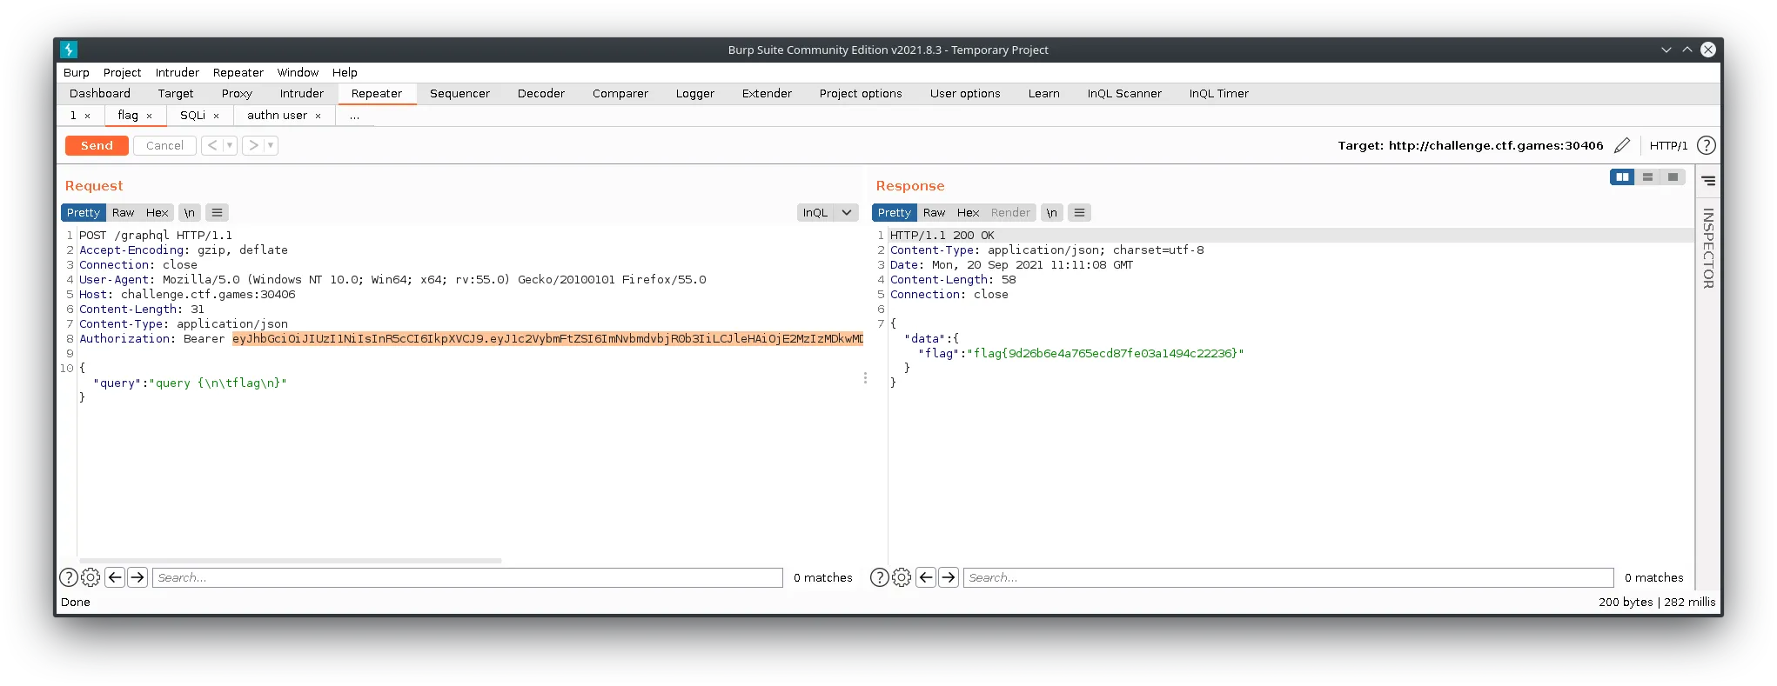Open Request search settings gear

click(91, 577)
